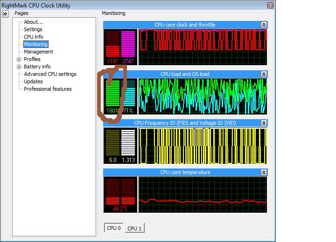The image size is (336, 242).
Task: Click the core clock and throttle graph
Action: coord(203,47)
